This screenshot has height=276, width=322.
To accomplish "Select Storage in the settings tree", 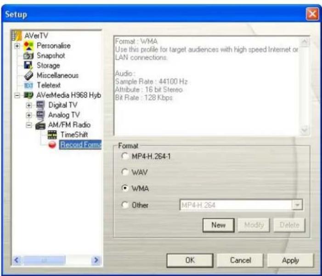I will (x=48, y=65).
